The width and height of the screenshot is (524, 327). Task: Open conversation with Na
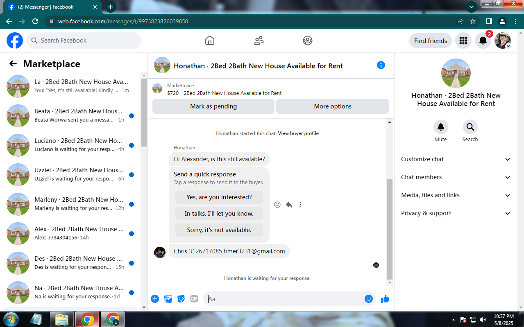(x=70, y=293)
